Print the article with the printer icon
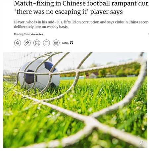 point(56,43)
